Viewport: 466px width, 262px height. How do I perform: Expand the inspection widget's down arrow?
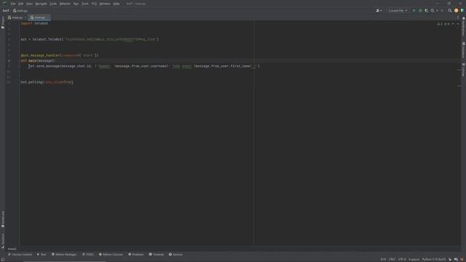click(x=458, y=24)
